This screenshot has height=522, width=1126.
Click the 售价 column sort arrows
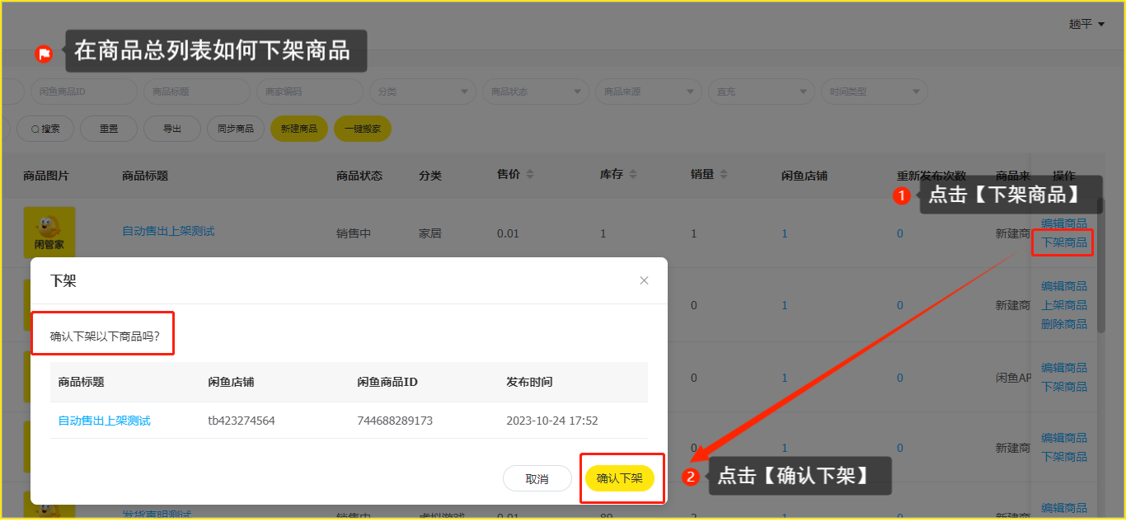tap(529, 175)
